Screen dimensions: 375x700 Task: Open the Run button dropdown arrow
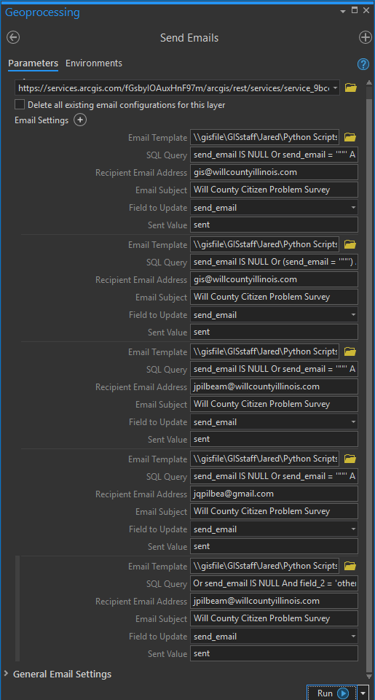[x=364, y=693]
